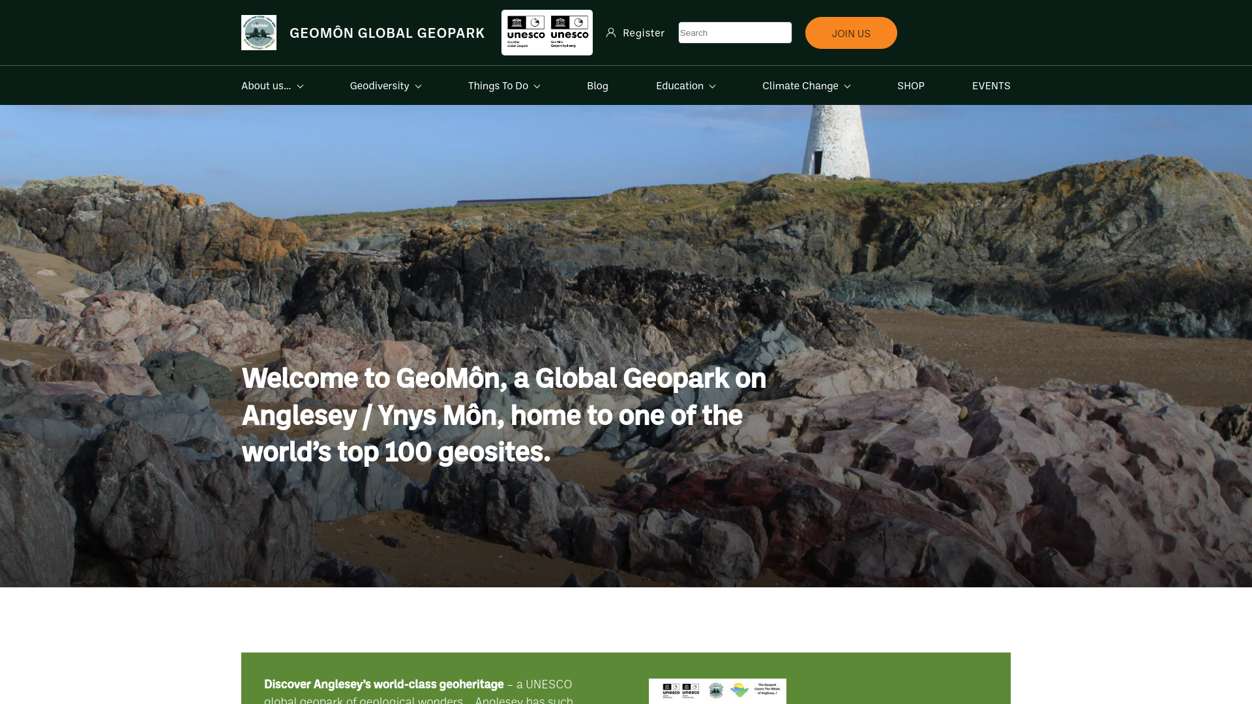Screen dimensions: 1252x704
Task: Visit the SHOP page
Action: [x=911, y=85]
